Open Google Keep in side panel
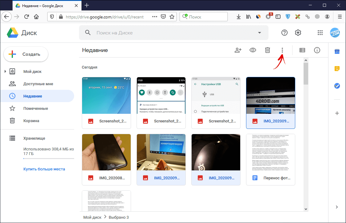Viewport: 346px width, 223px height. [337, 69]
